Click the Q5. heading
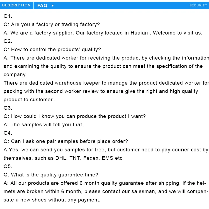Screen dimensions: 209x209 (x=8, y=166)
